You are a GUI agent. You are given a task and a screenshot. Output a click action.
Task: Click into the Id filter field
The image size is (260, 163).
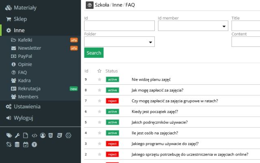119,26
